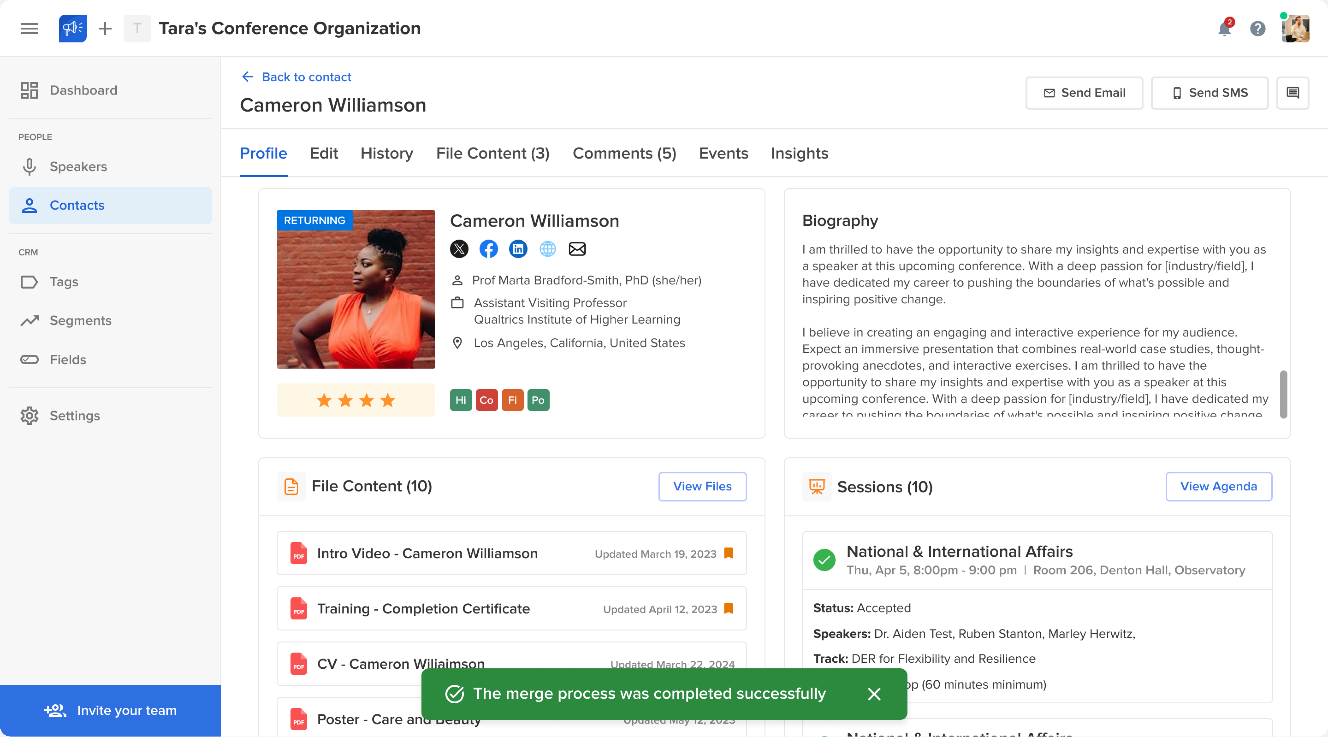Open Cameron's LinkedIn profile icon
Screen dimensions: 1328x737
tap(518, 249)
